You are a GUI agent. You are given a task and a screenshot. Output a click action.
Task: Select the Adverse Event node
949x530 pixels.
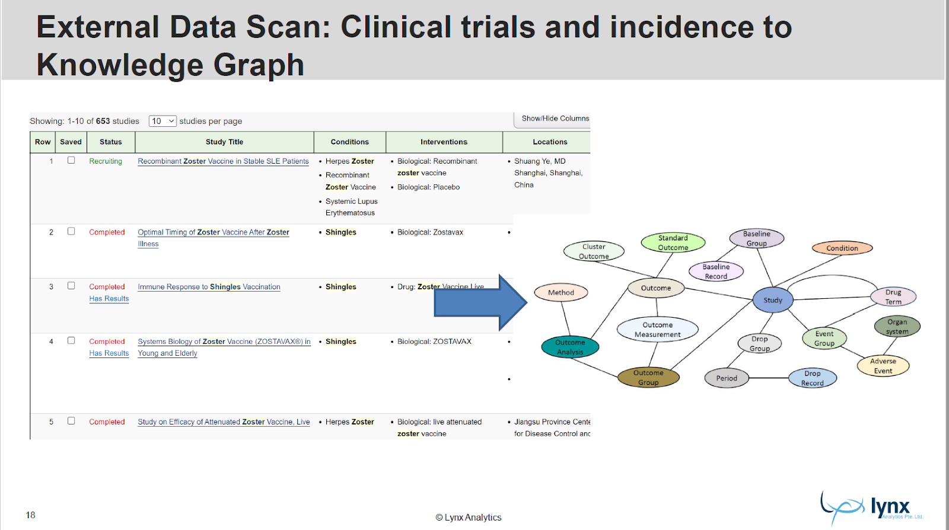(x=883, y=366)
